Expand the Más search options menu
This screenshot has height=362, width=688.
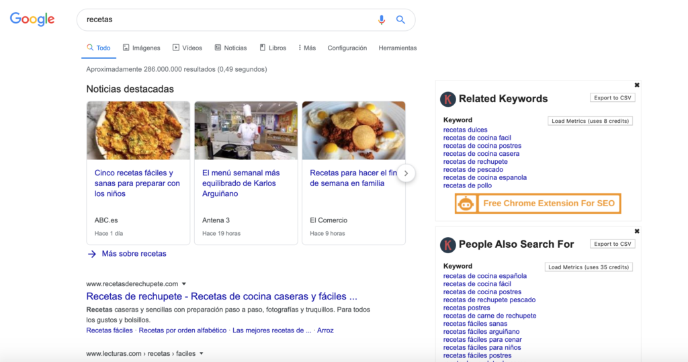coord(306,48)
